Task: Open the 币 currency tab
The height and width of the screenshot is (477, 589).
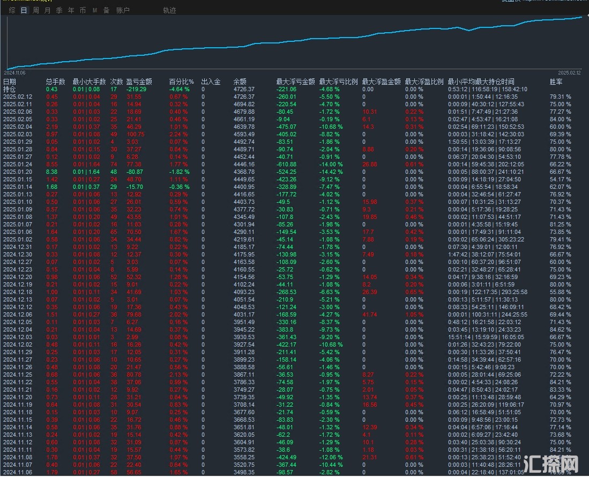Action: click(83, 10)
